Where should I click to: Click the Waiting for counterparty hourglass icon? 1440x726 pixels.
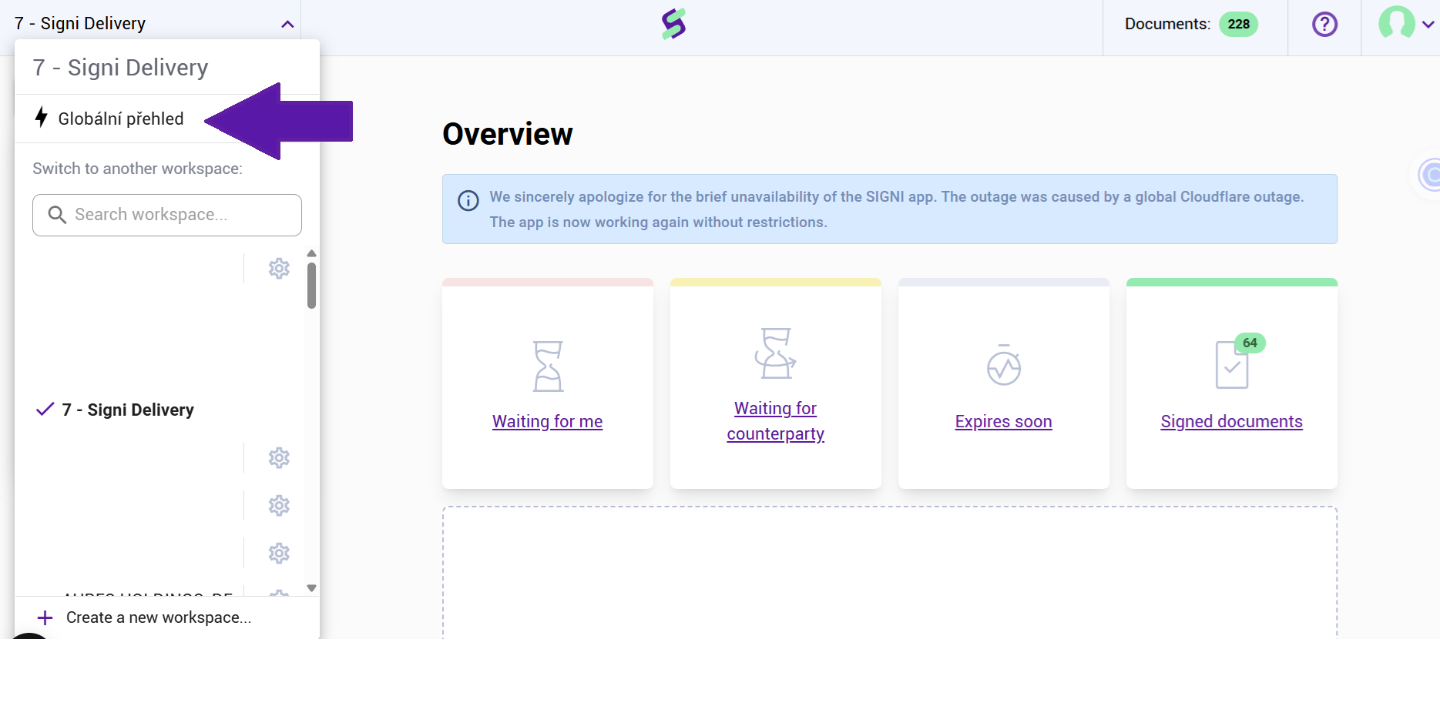pos(775,353)
